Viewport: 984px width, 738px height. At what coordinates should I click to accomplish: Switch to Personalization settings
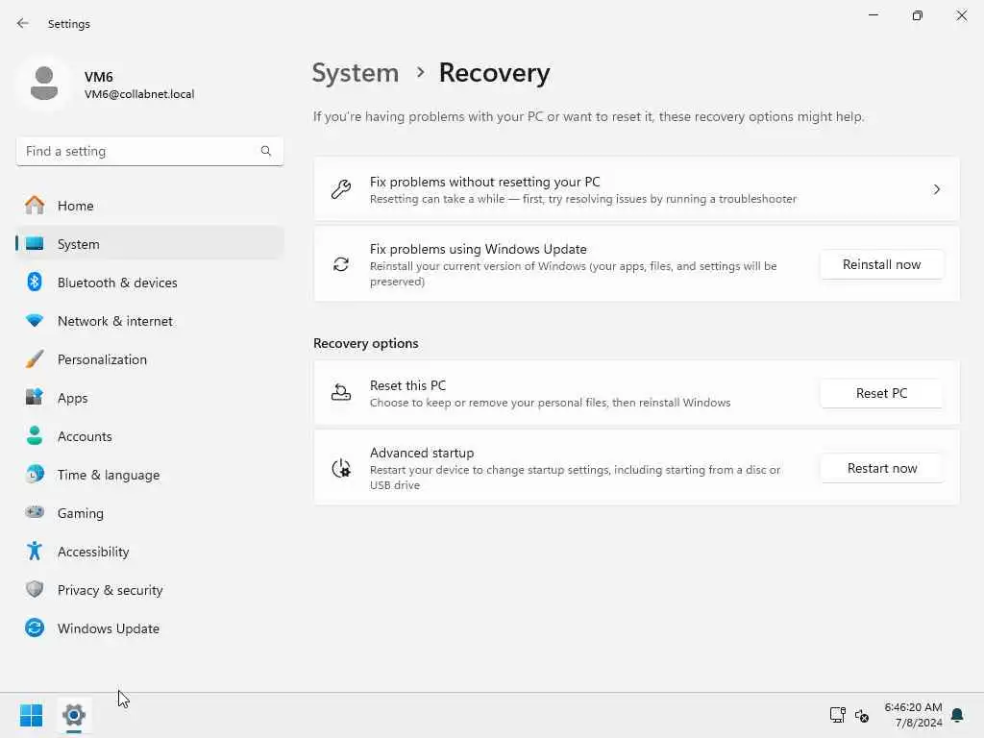(149, 359)
